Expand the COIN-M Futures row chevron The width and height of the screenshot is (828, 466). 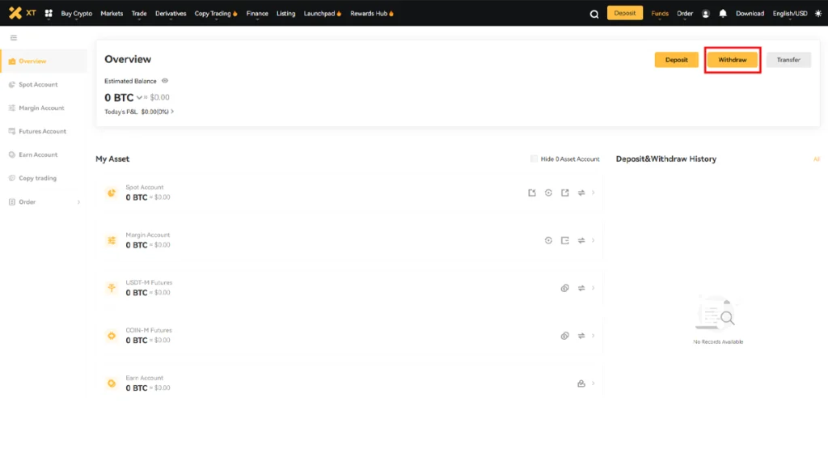[x=593, y=336]
